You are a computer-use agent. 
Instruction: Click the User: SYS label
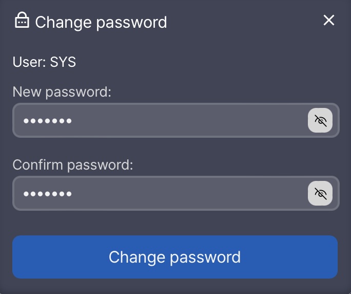[x=44, y=63]
